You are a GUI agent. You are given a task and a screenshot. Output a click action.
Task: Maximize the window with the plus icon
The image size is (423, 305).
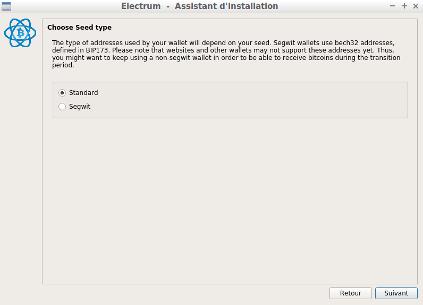404,6
